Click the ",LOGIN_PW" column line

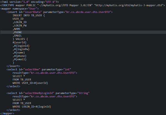(20, 26)
